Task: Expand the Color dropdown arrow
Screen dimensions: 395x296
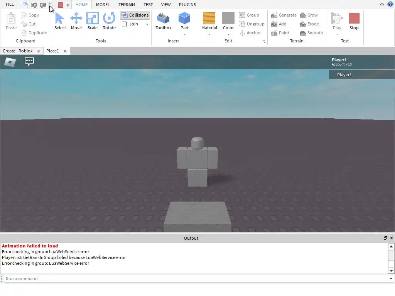Action: (228, 34)
